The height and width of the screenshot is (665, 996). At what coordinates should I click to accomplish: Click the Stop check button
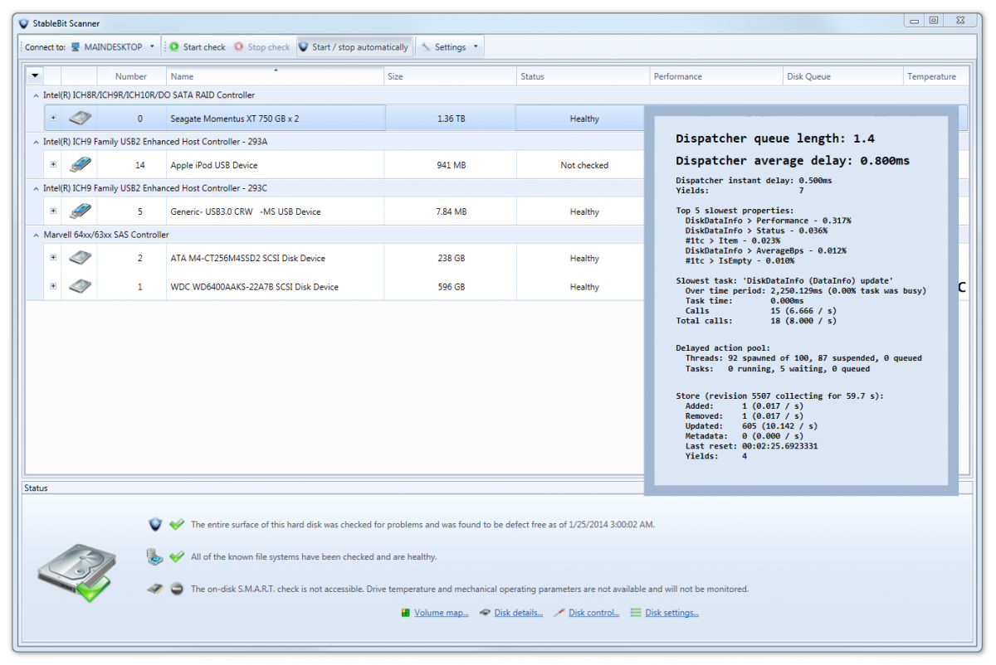coord(262,47)
